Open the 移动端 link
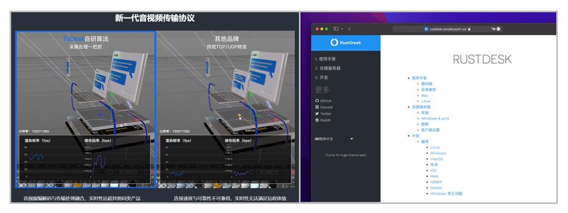Screen dimensions: 568x213 point(427,84)
